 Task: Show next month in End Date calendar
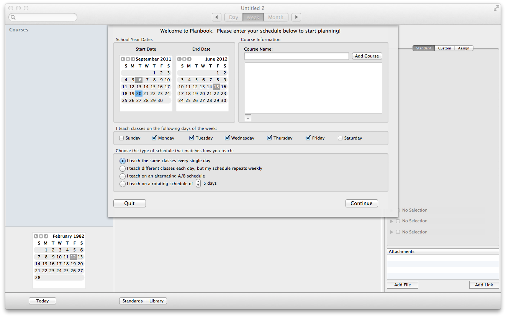pos(189,59)
